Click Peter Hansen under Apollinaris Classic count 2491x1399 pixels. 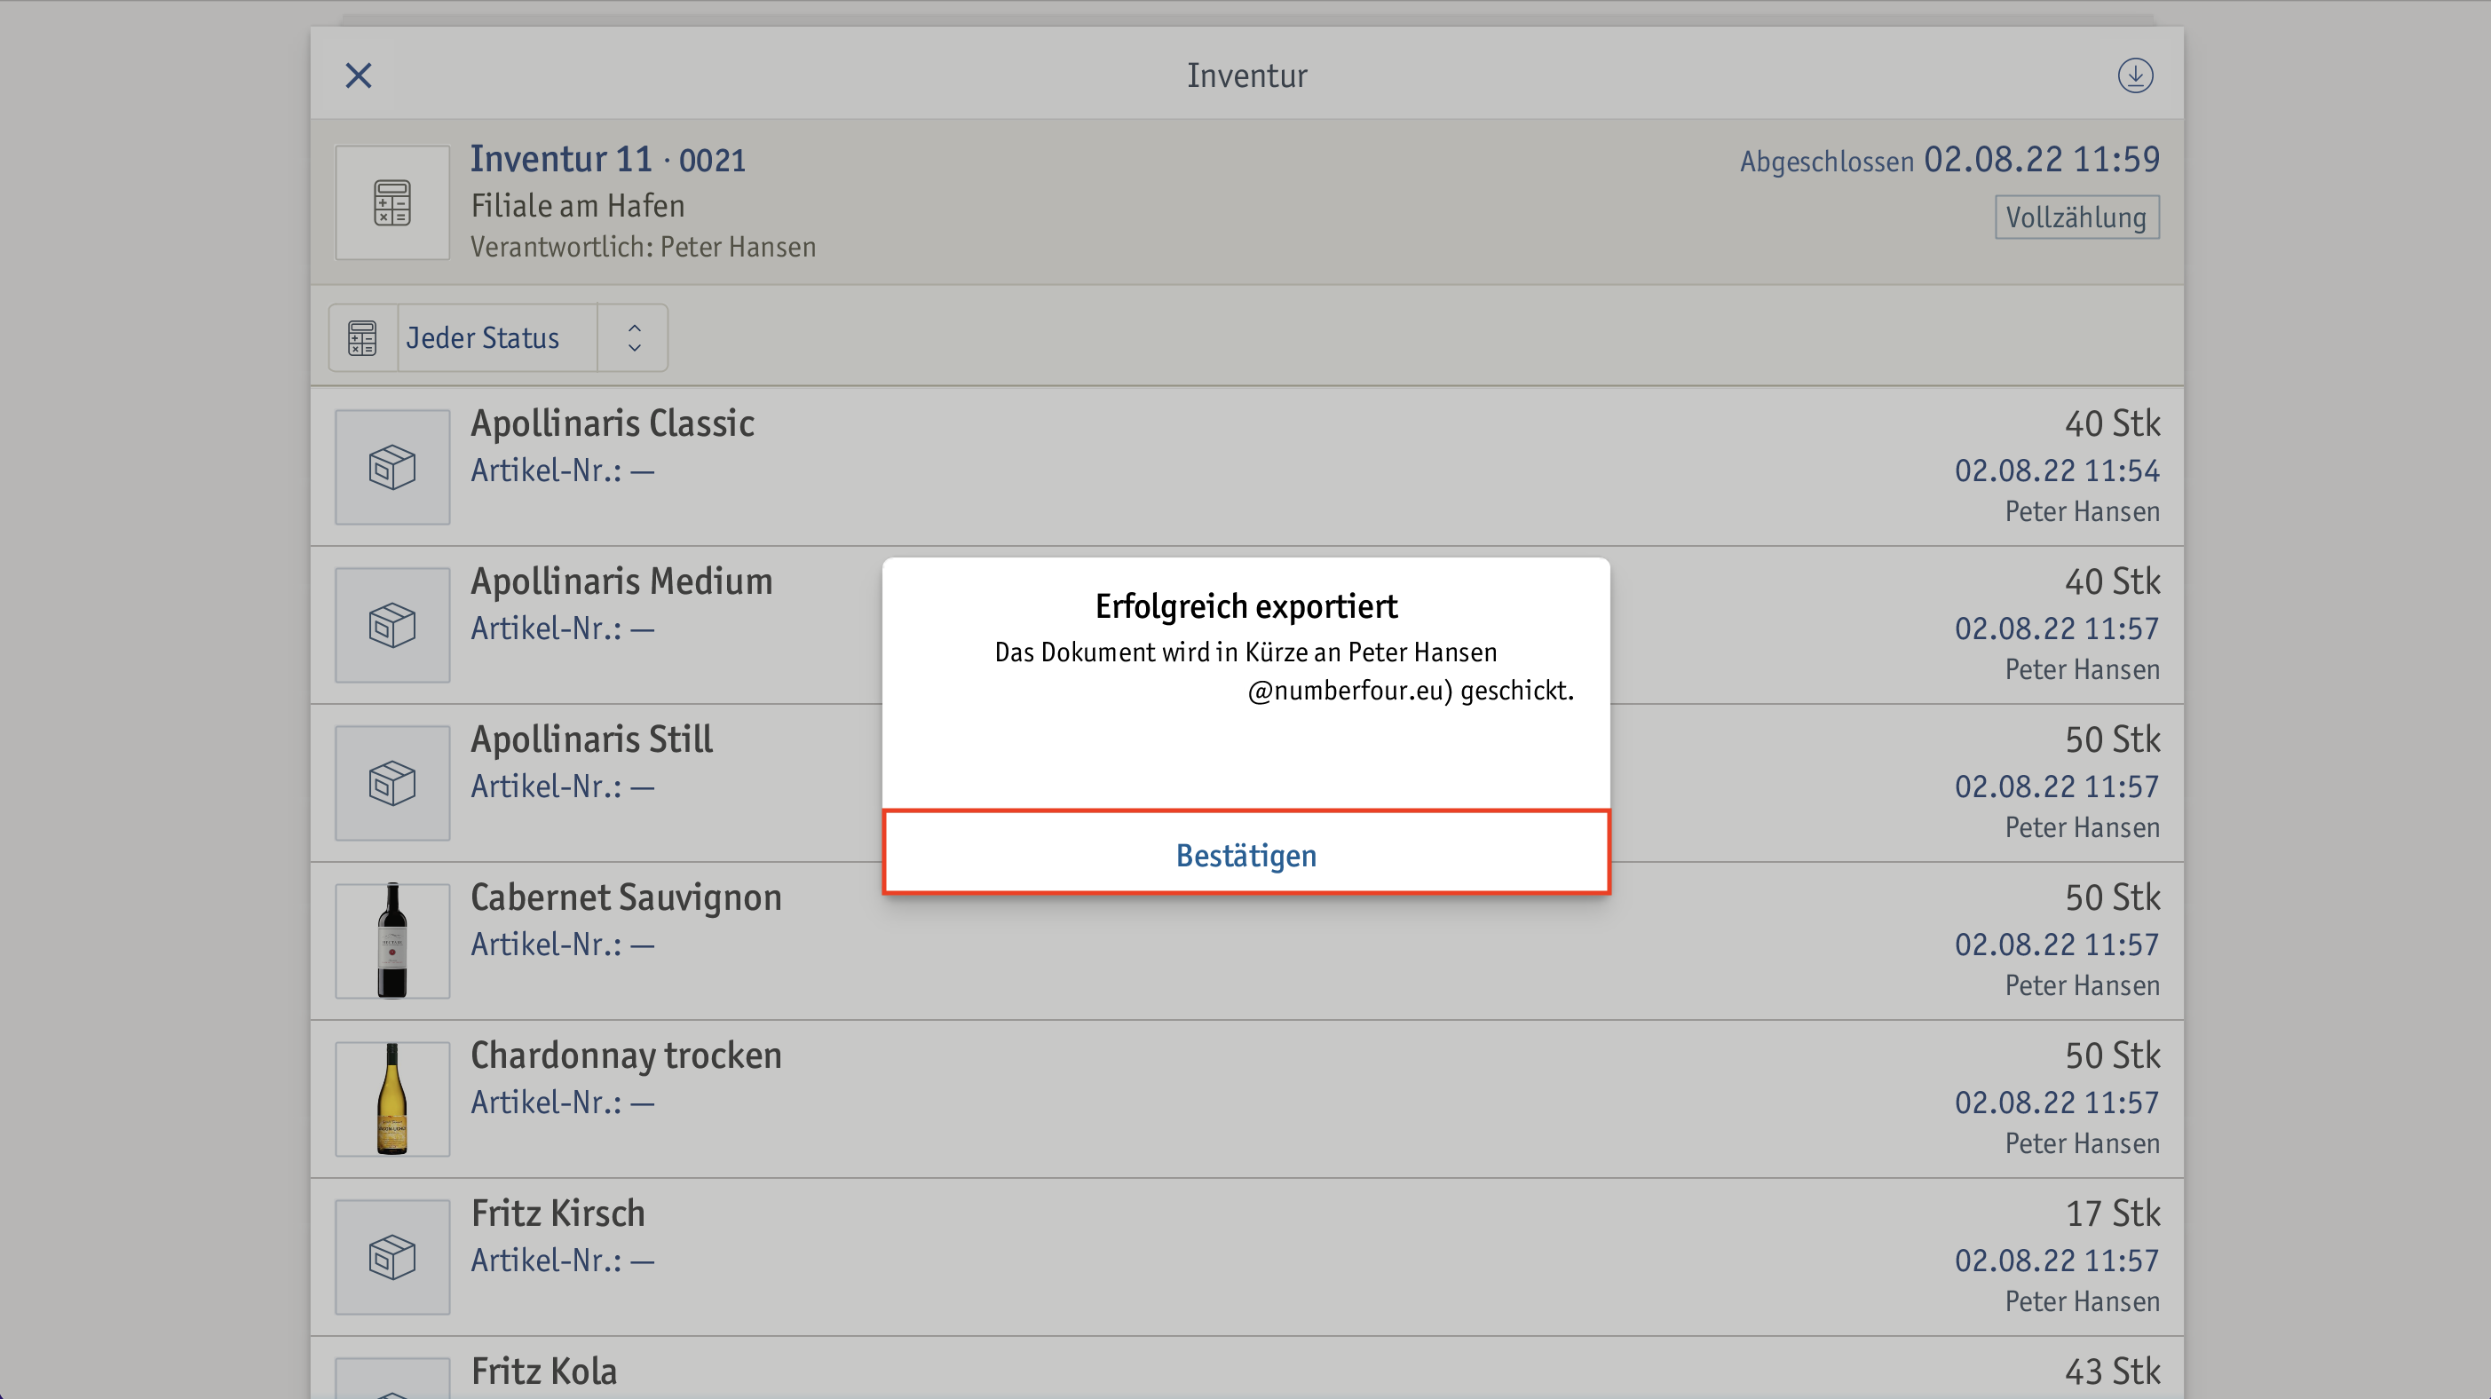[x=2082, y=511]
